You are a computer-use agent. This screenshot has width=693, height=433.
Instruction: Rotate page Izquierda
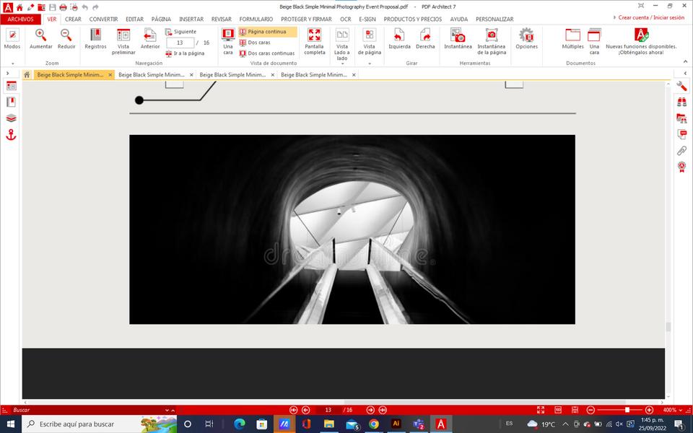coord(399,39)
